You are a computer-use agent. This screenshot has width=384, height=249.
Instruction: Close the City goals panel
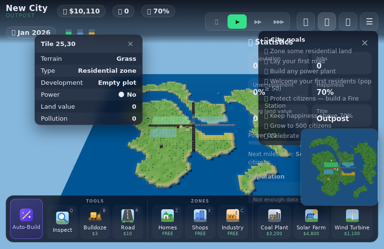click(x=365, y=43)
